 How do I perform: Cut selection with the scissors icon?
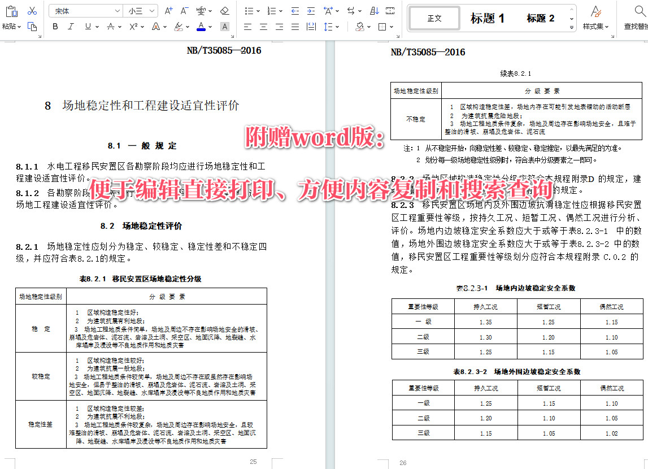(x=32, y=11)
